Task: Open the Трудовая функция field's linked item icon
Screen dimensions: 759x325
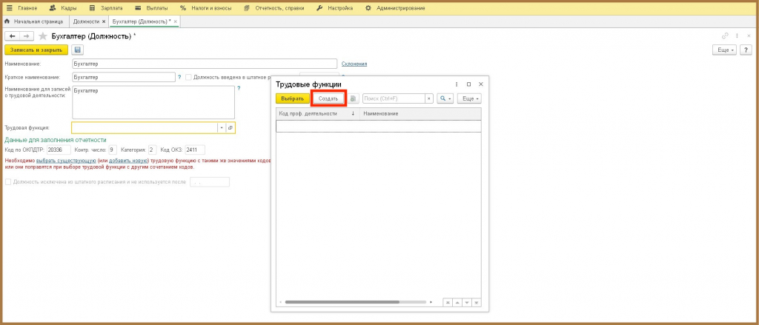Action: point(231,127)
